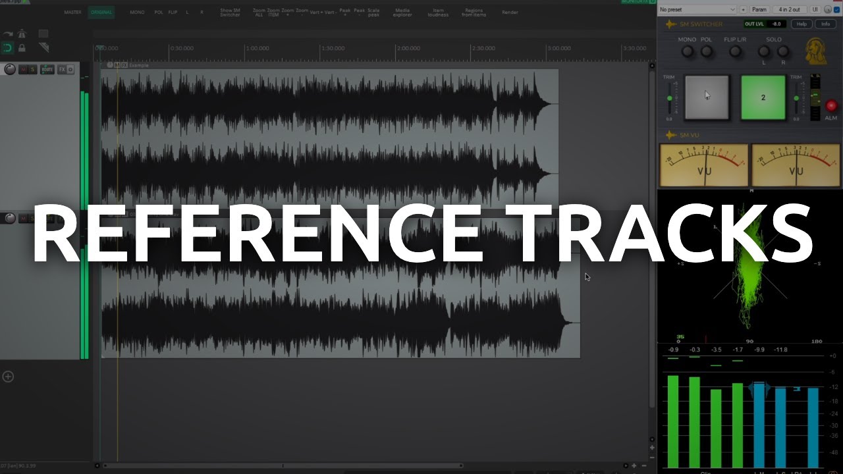843x474 pixels.
Task: Click the Scale peak toolbar button
Action: click(x=373, y=13)
